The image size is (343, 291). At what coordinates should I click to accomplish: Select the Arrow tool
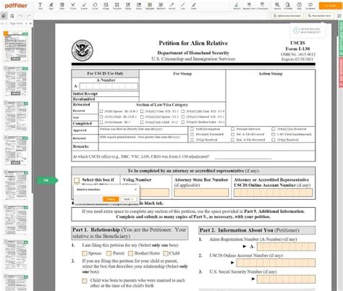171,6
